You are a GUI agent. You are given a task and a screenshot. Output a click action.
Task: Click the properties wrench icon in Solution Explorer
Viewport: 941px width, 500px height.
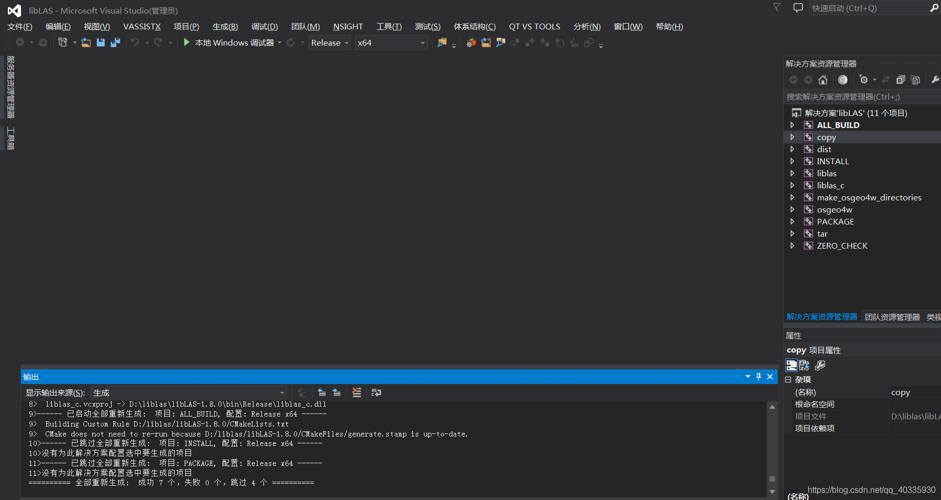click(935, 80)
